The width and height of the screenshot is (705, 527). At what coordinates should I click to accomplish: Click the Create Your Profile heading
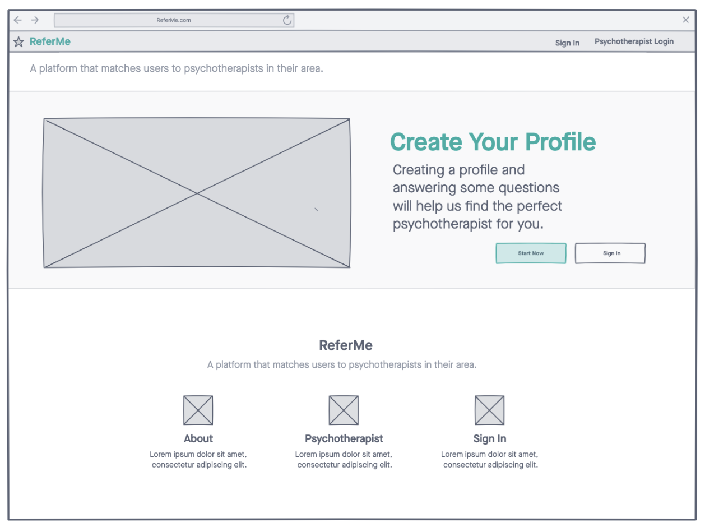(493, 142)
